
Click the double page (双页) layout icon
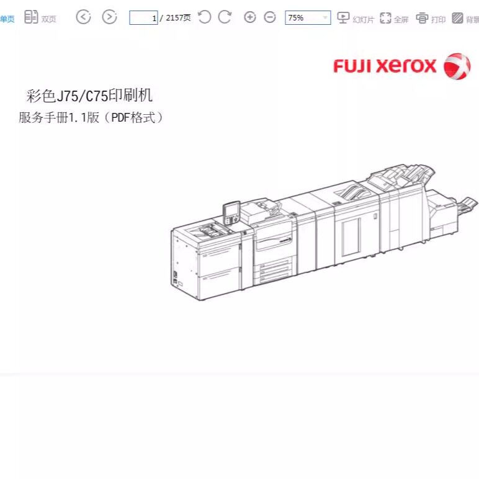pos(31,17)
